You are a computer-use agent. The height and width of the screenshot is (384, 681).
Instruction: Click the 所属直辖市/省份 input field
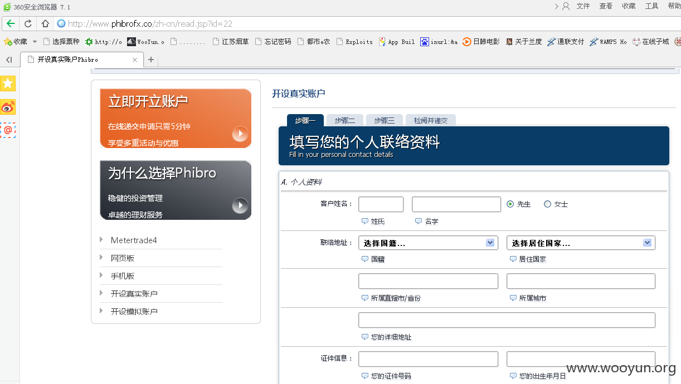point(428,281)
